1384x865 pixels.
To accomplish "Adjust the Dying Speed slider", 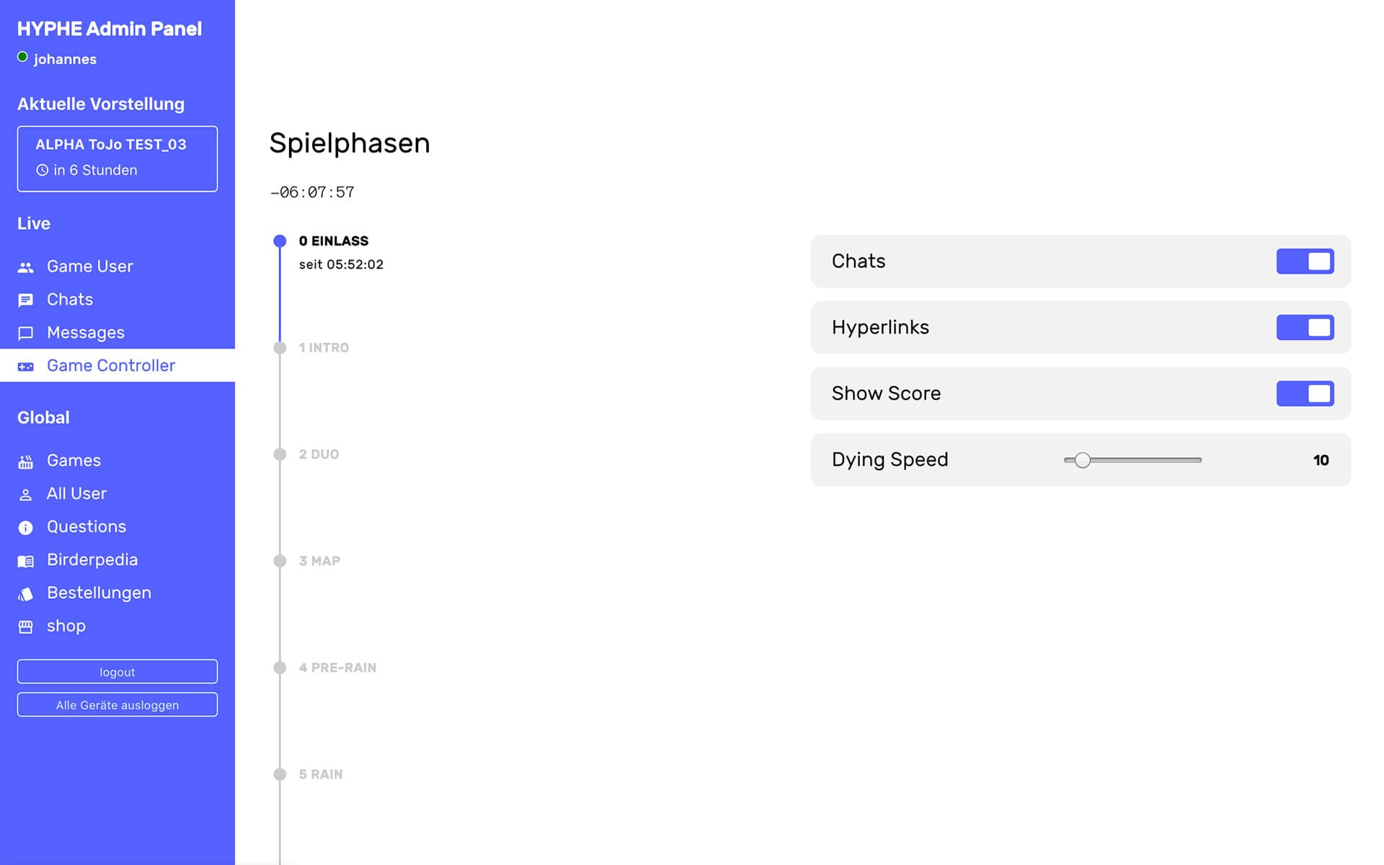I will click(1083, 459).
